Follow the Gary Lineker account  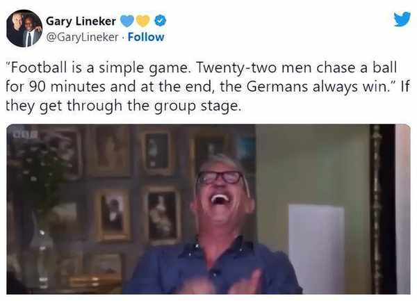[146, 37]
